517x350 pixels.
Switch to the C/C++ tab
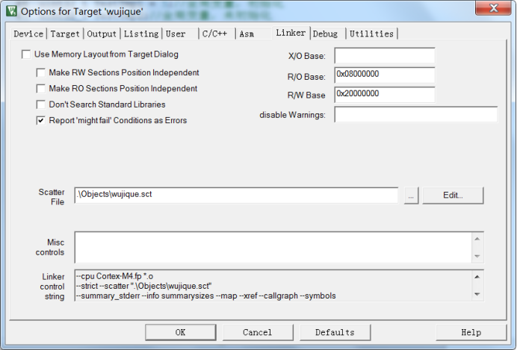click(x=217, y=34)
